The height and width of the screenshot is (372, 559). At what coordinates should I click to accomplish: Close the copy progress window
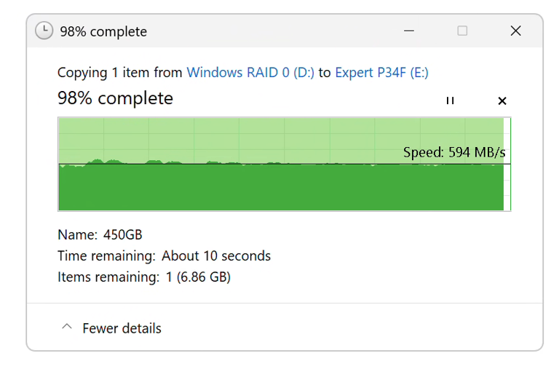515,31
